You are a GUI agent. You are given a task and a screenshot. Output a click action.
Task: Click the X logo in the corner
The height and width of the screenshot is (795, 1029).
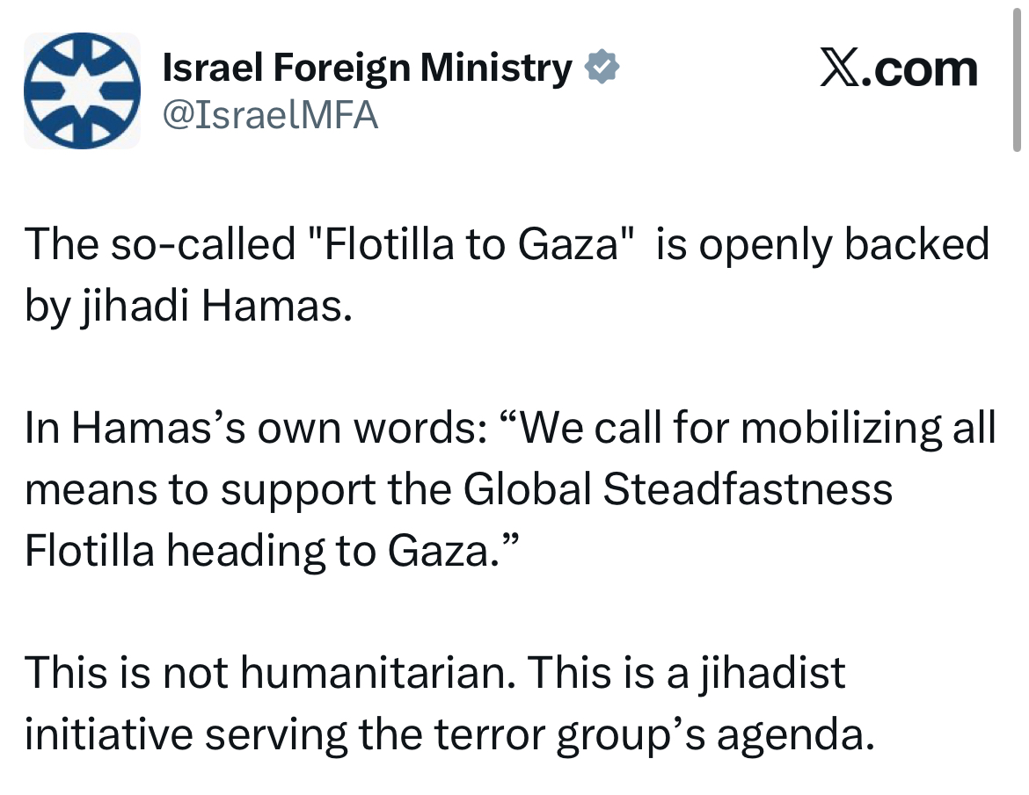pyautogui.click(x=840, y=70)
